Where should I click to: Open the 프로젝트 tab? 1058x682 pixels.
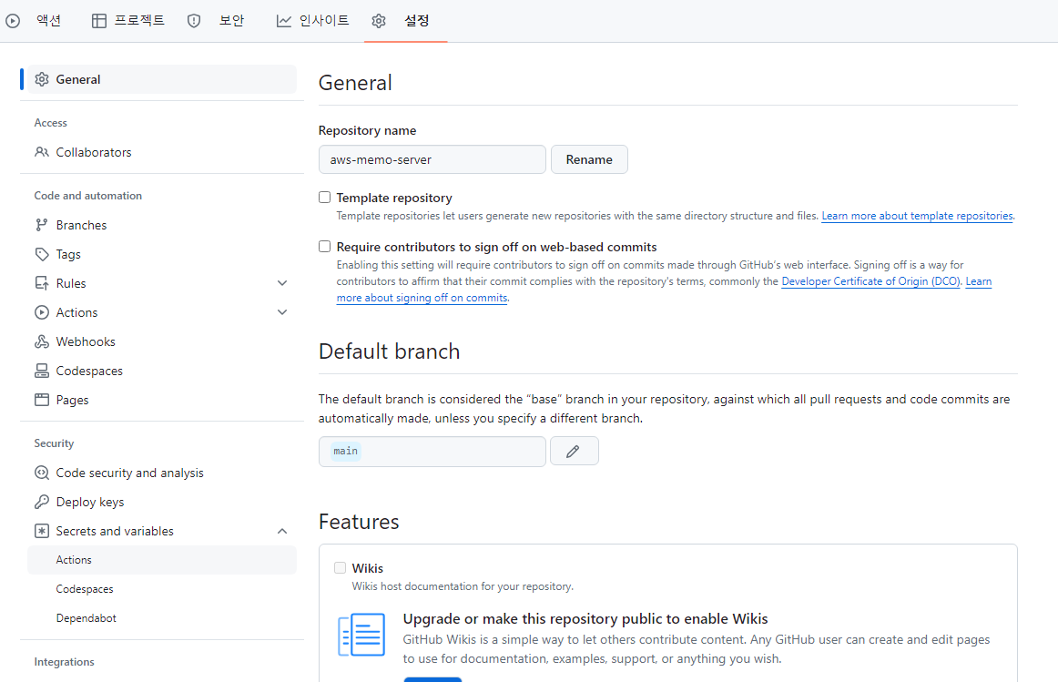pyautogui.click(x=139, y=21)
